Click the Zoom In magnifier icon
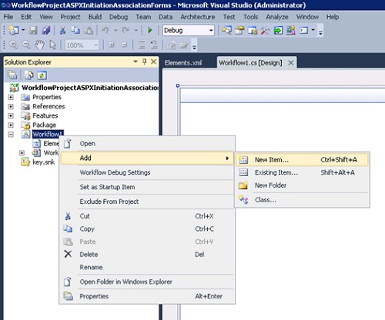 [x=14, y=45]
